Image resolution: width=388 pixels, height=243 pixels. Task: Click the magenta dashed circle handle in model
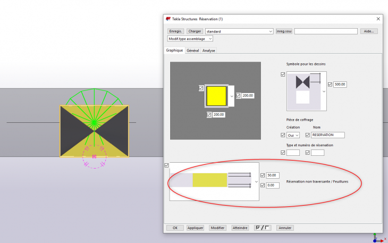[94, 156]
